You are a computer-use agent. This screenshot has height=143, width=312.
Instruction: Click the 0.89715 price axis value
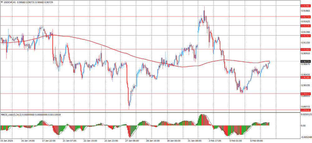point(306,107)
